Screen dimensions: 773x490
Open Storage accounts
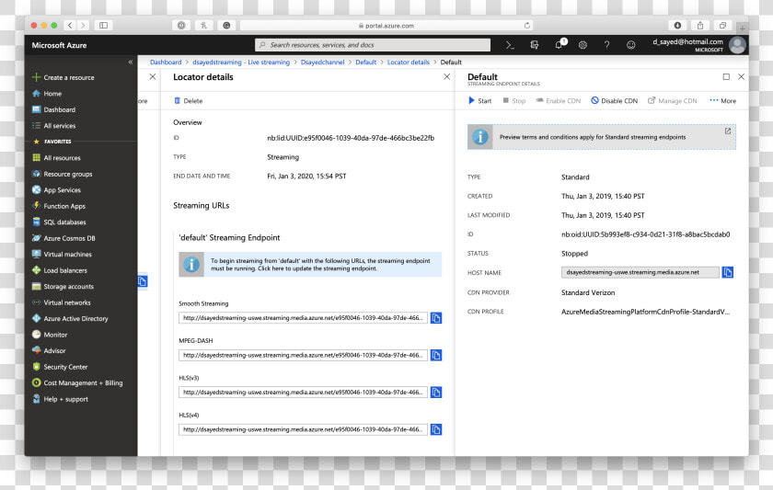click(x=63, y=286)
